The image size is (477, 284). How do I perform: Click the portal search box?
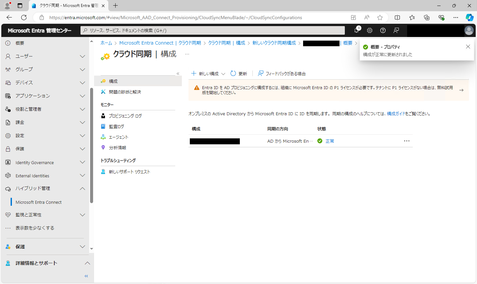coord(213,30)
